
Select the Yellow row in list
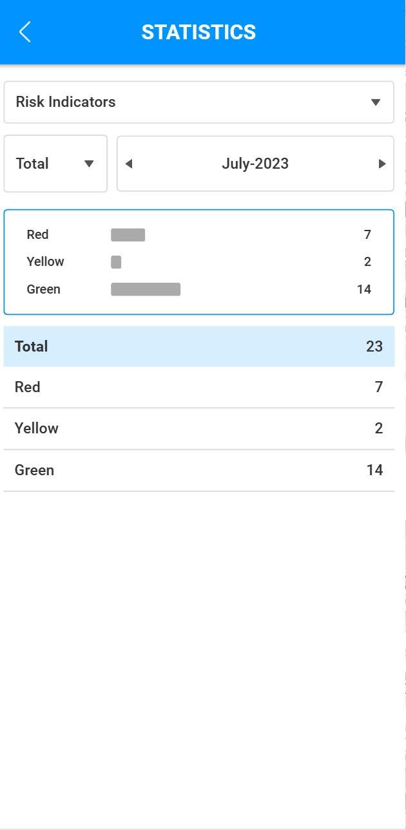click(x=198, y=428)
